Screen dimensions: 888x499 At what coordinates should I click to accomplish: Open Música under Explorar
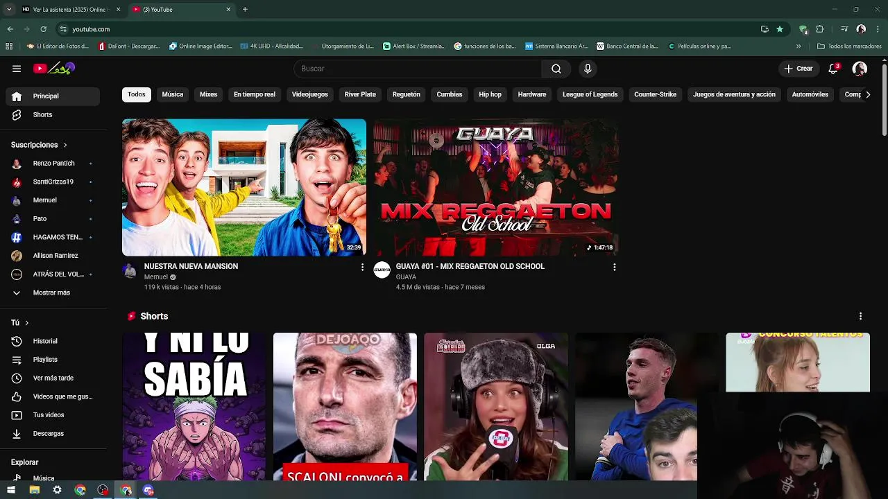53,478
